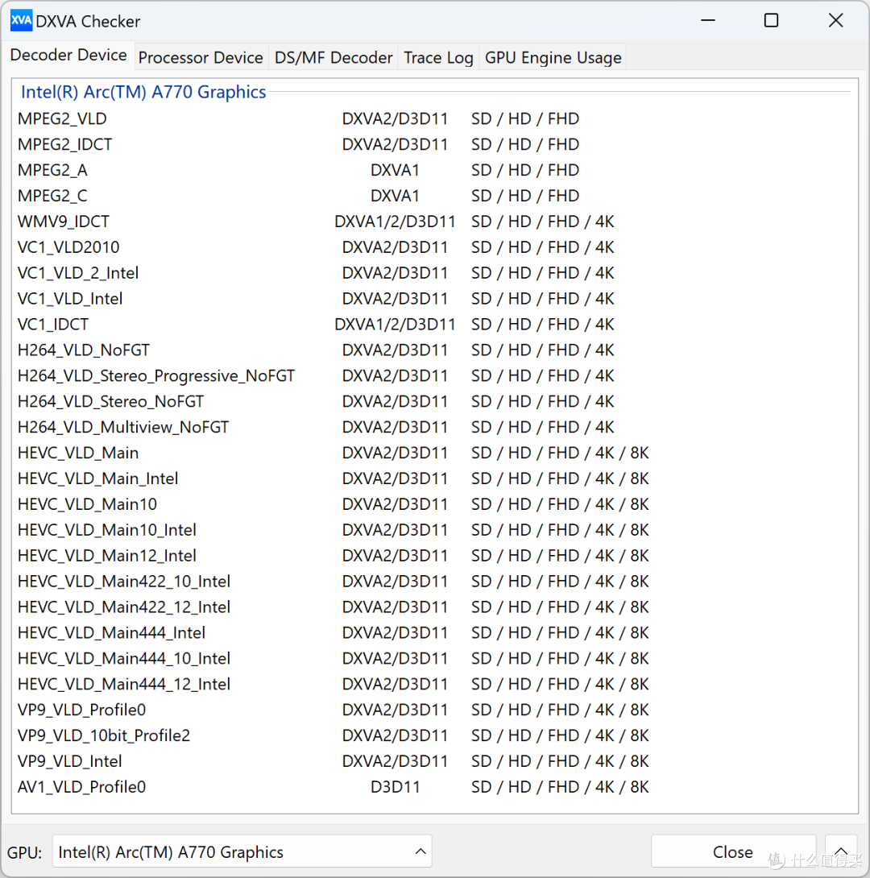Select the HEVC_VLD_Main422_10_Intel row
The image size is (870, 878).
click(x=434, y=582)
